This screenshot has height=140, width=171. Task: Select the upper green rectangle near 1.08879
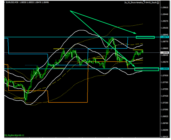pyautogui.click(x=145, y=37)
